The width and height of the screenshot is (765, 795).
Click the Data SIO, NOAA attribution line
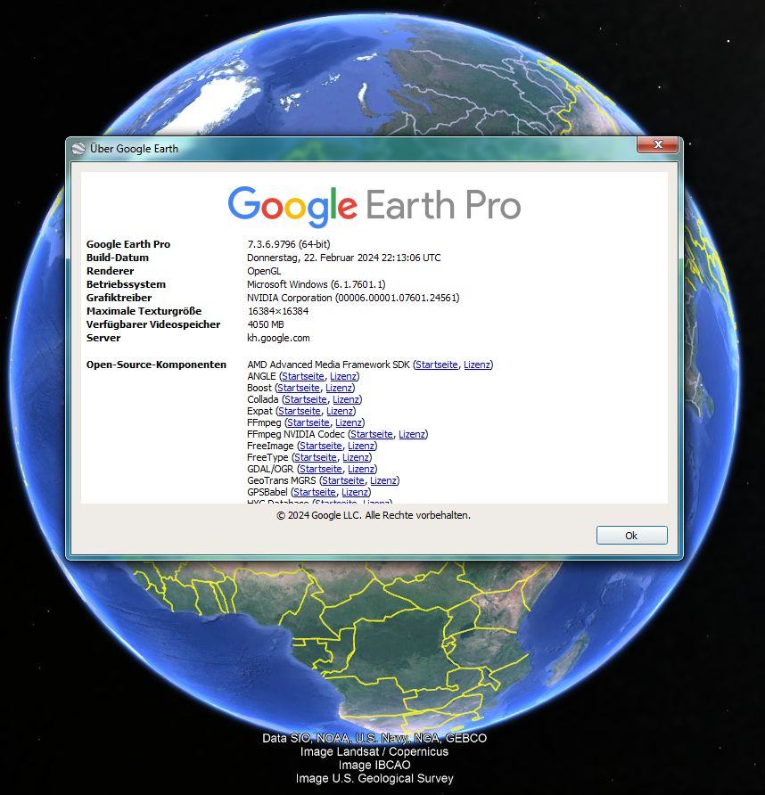coord(374,738)
